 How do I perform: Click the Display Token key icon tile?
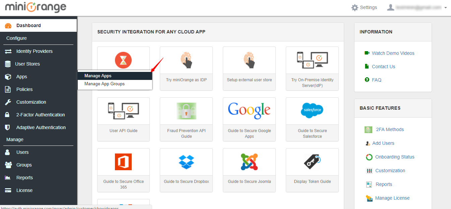click(312, 162)
